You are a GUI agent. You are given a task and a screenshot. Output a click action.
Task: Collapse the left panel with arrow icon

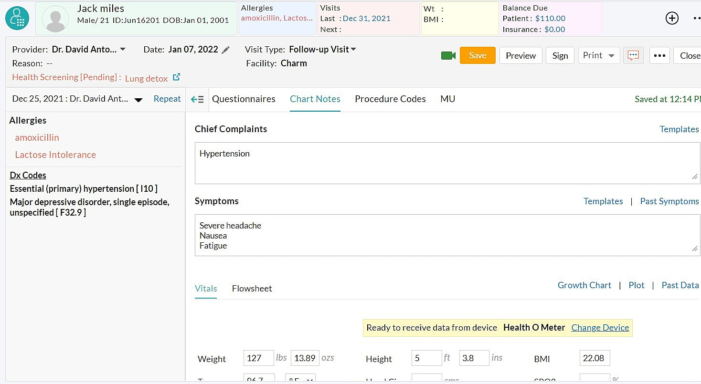(x=197, y=99)
